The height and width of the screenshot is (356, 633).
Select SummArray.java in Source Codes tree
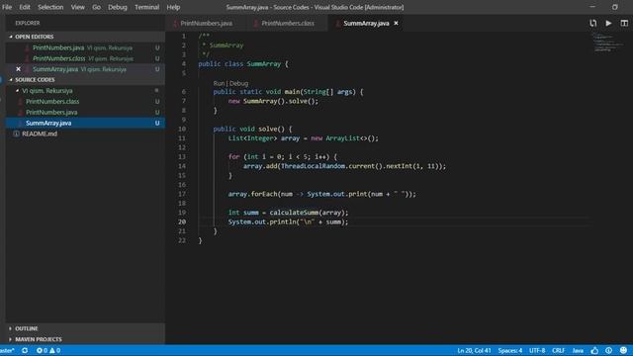click(x=85, y=123)
